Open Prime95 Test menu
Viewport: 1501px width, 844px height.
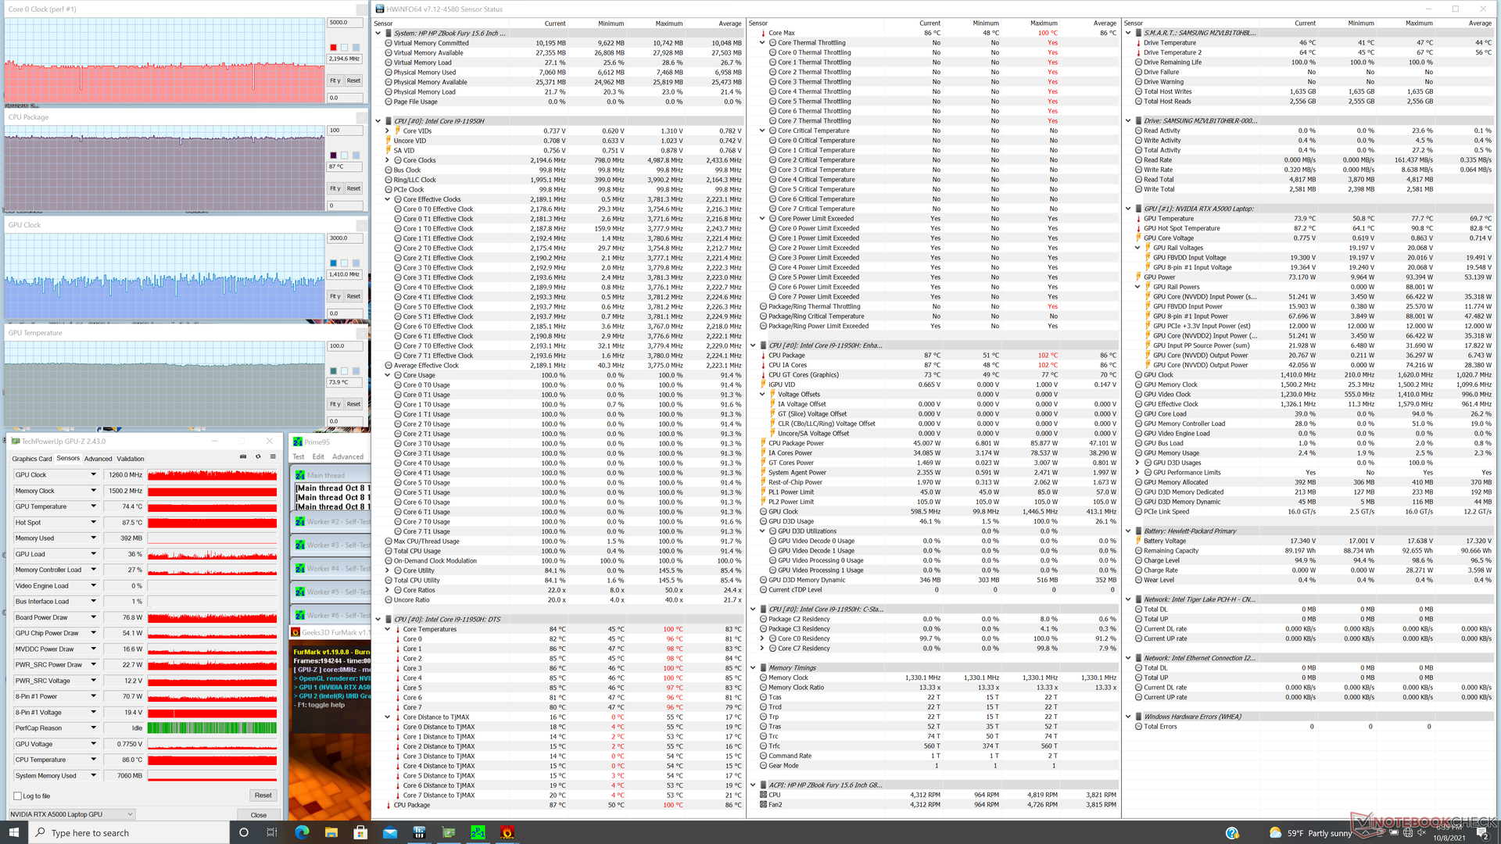(x=299, y=457)
